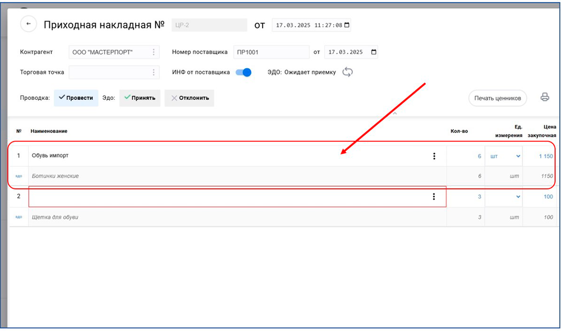The width and height of the screenshot is (561, 331).
Task: Click the back arrow button
Action: click(29, 24)
